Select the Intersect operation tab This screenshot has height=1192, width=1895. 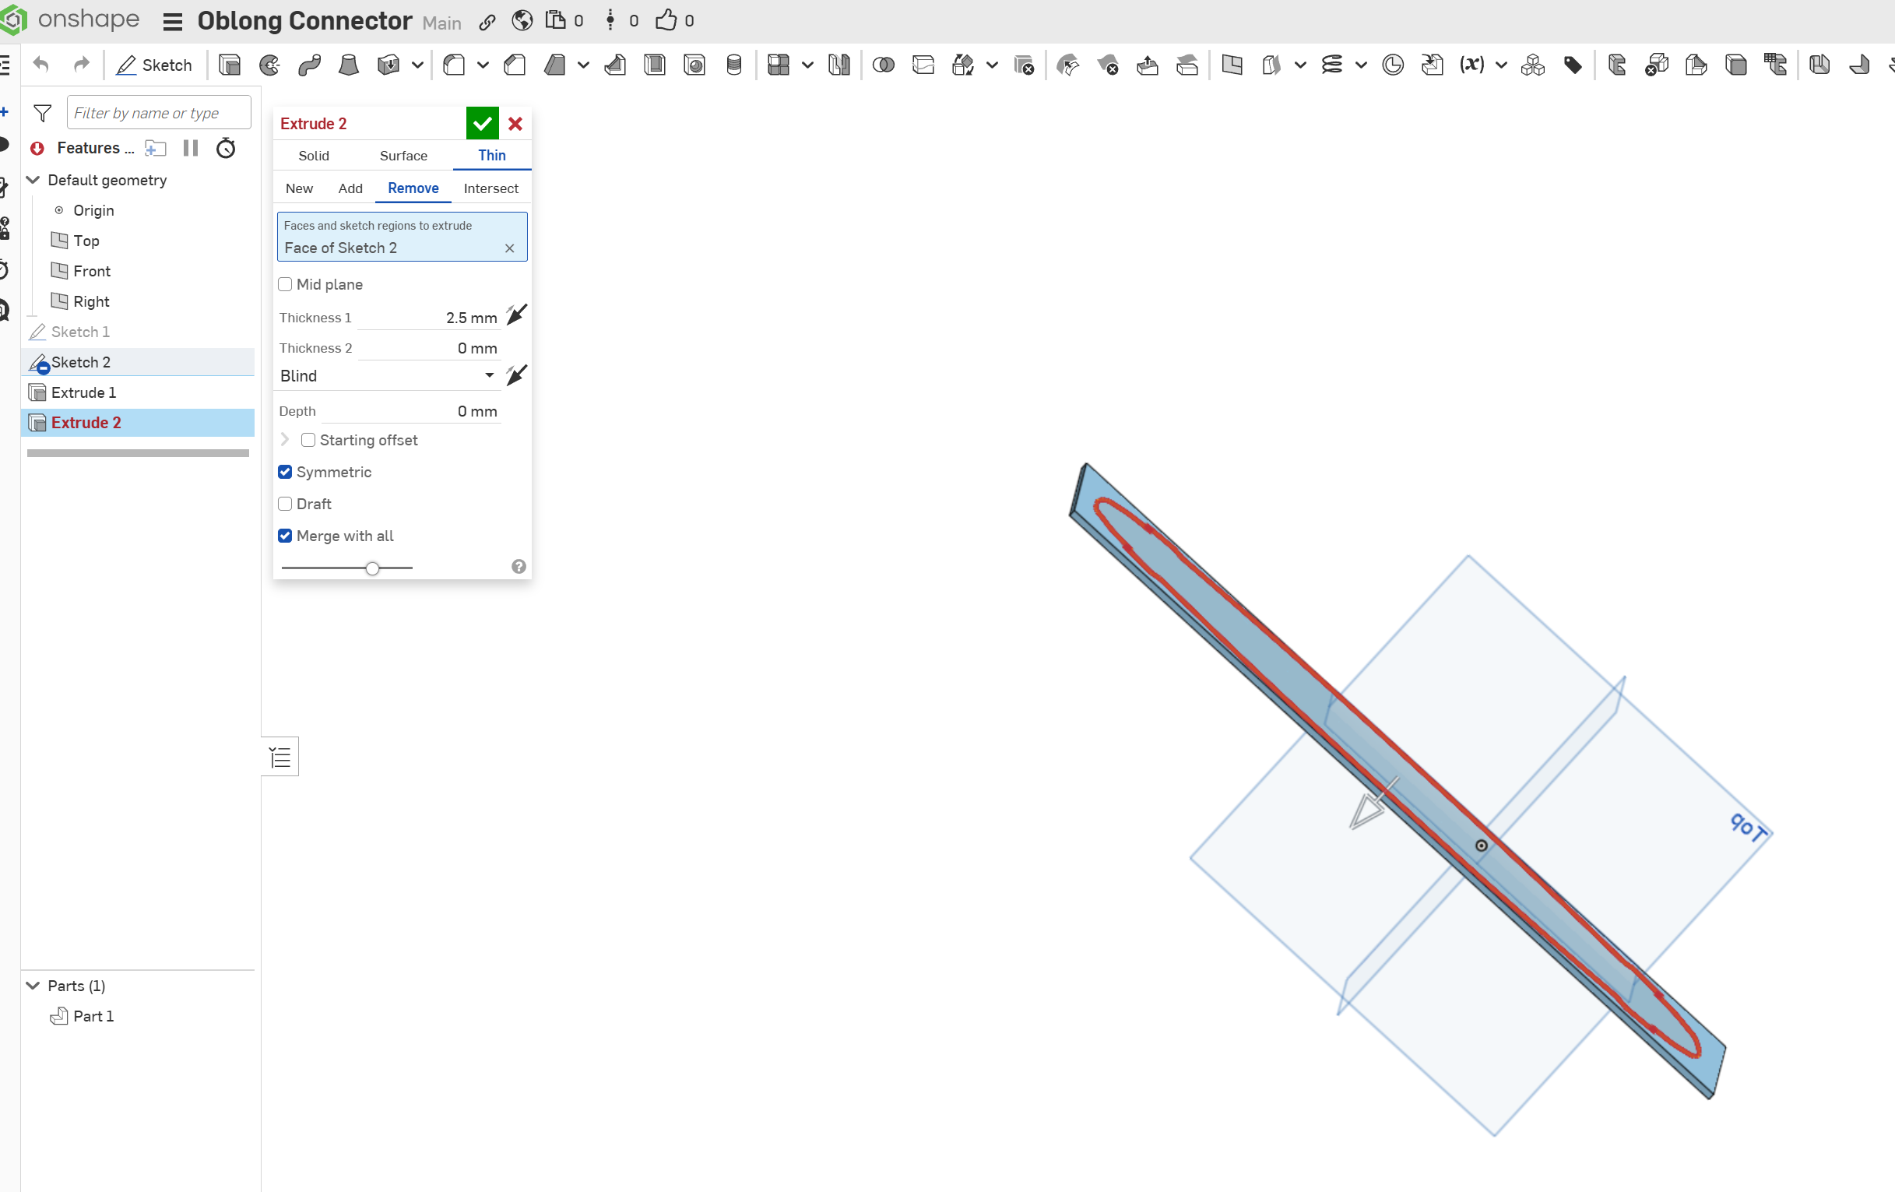[490, 188]
